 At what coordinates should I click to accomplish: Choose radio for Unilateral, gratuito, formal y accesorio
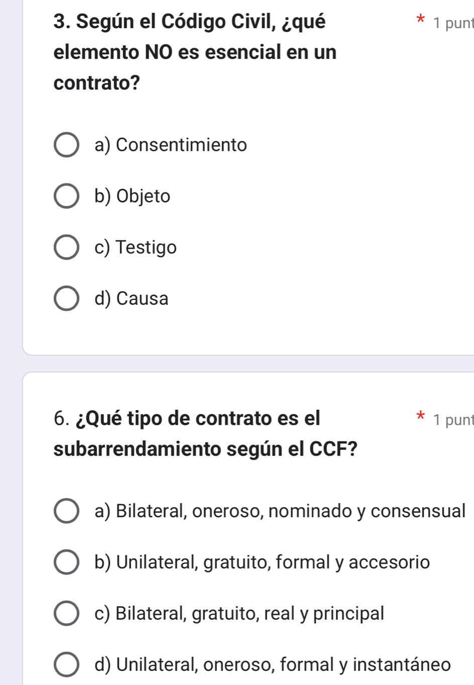pyautogui.click(x=66, y=562)
